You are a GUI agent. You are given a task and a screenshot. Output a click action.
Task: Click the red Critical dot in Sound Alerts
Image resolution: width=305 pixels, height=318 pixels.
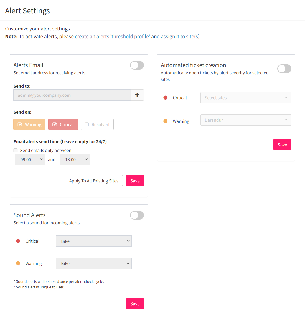pos(18,241)
